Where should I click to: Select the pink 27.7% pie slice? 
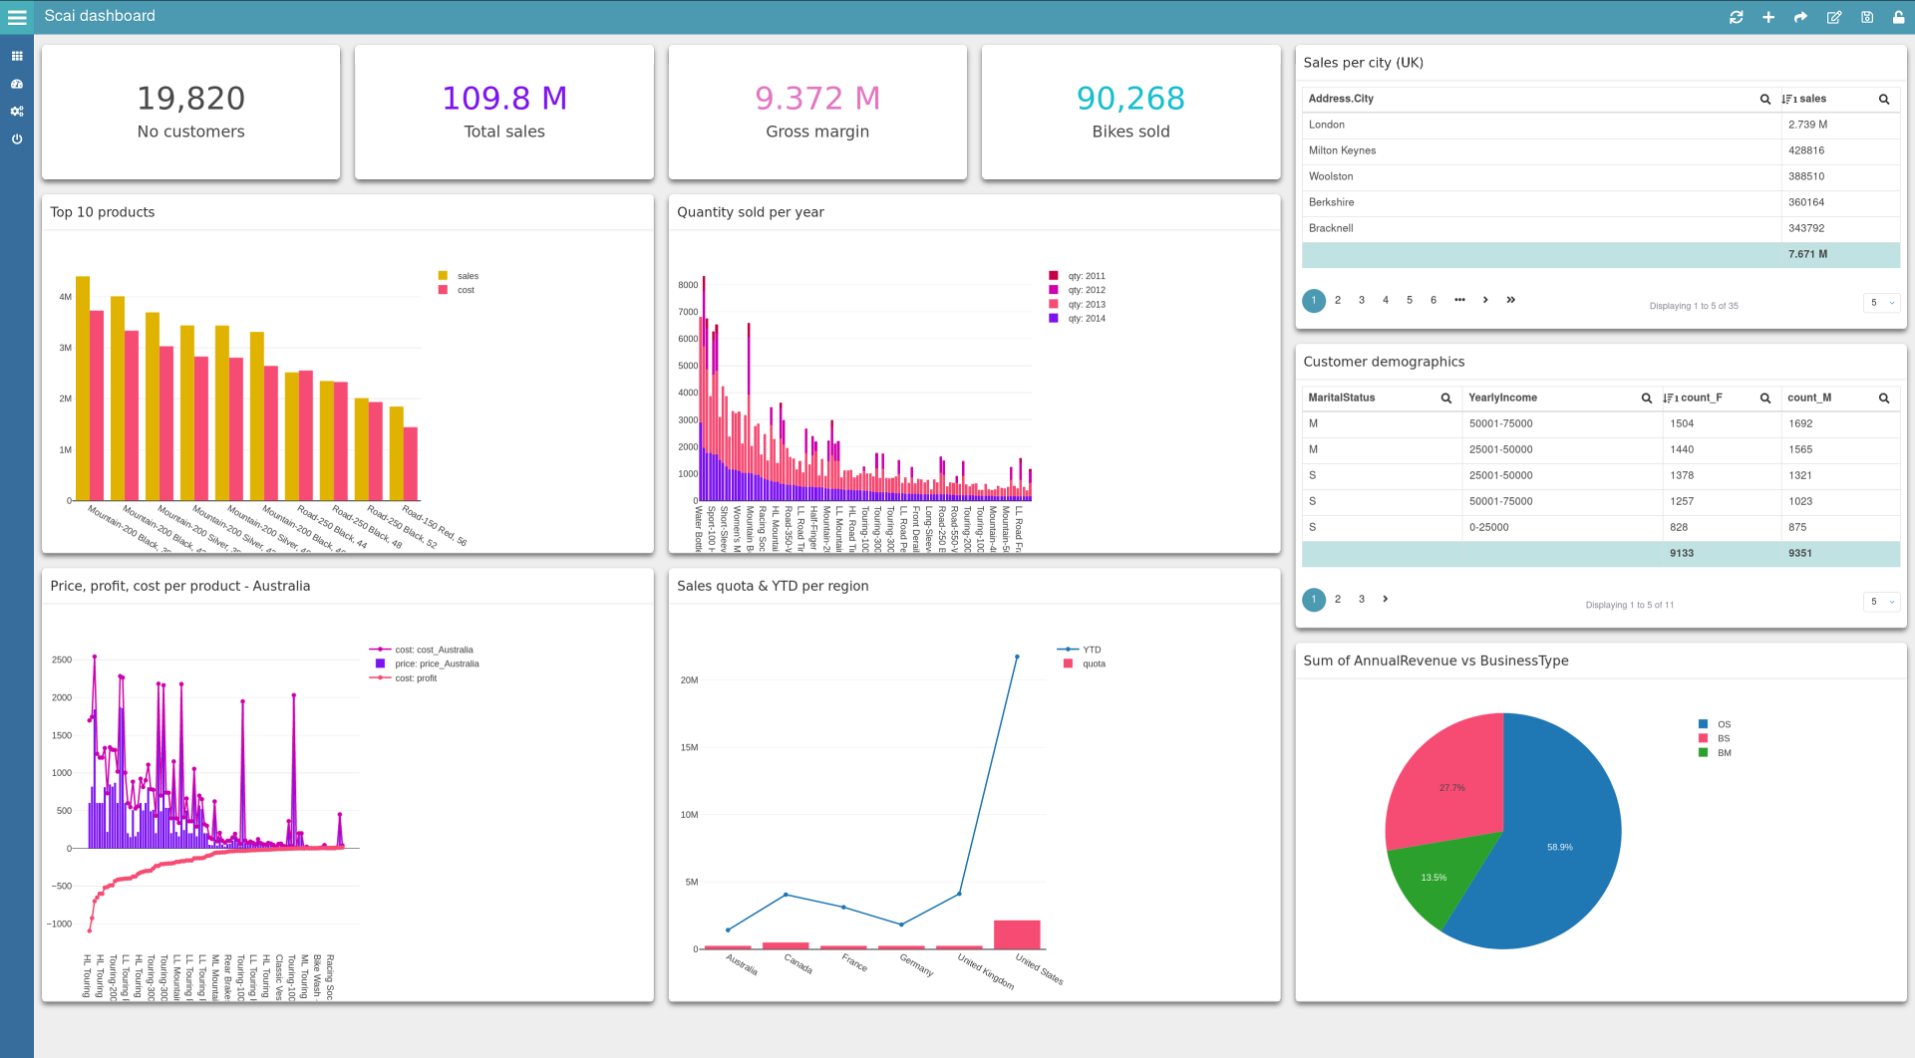[1455, 786]
